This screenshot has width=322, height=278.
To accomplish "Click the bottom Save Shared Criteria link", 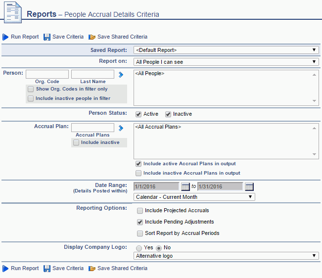I will [122, 269].
